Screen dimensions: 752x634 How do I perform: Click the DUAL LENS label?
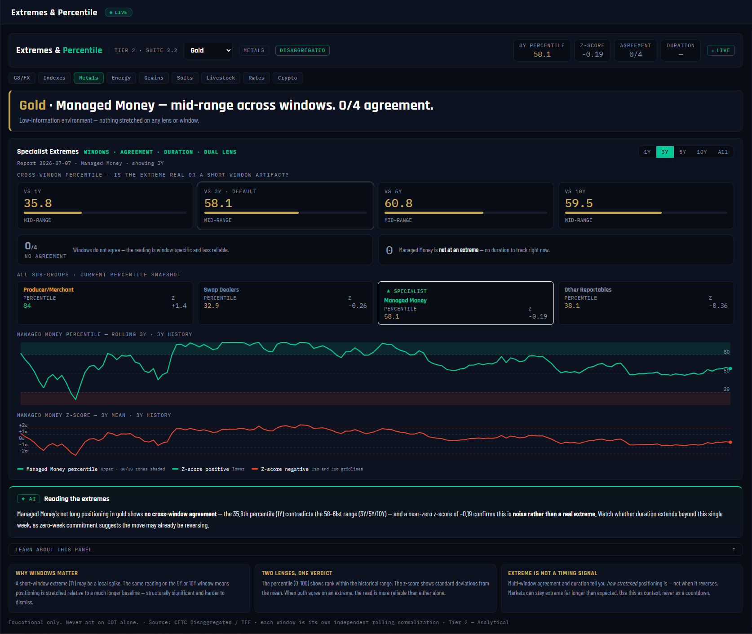tap(220, 152)
